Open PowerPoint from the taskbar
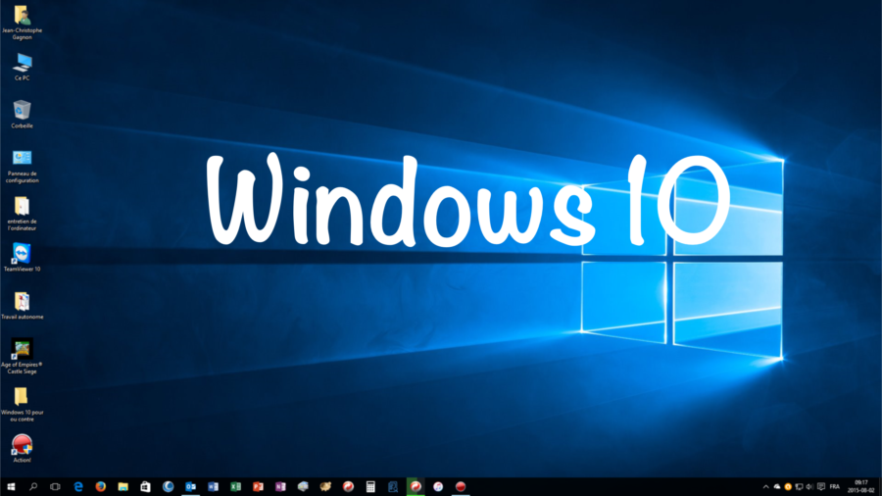882x496 pixels. pos(258,486)
